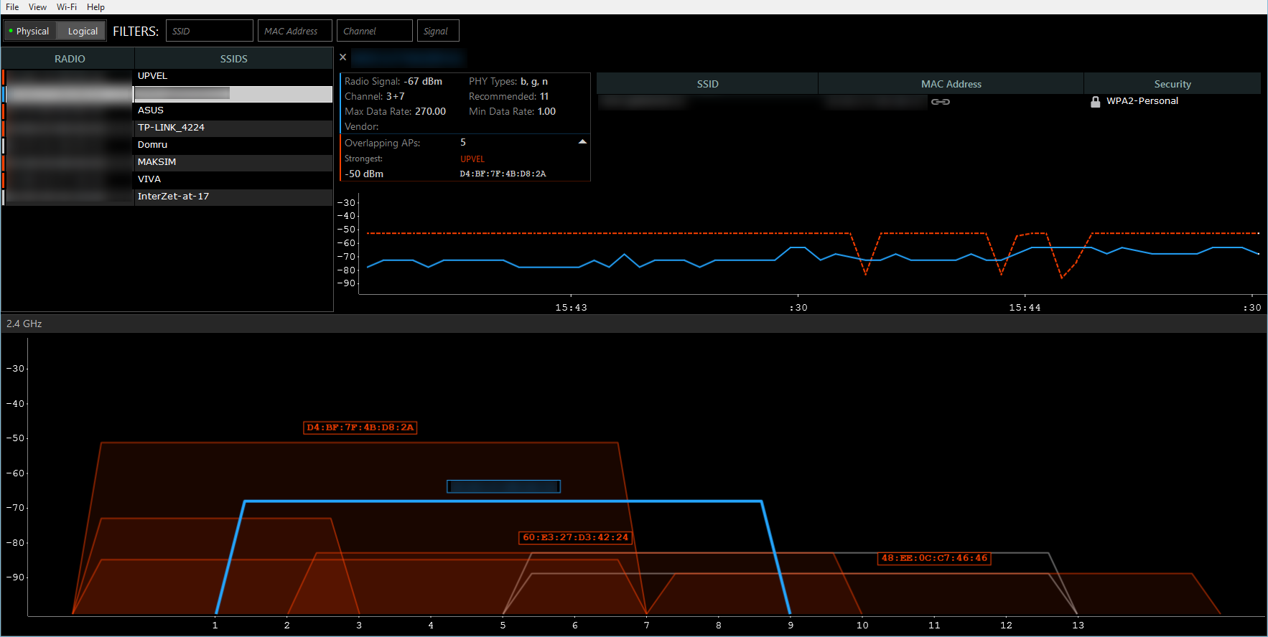The height and width of the screenshot is (637, 1268).
Task: Focus the Channel filter field
Action: pos(374,31)
